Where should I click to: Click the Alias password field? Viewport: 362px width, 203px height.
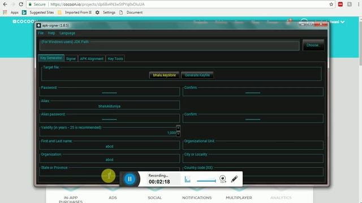[x=109, y=119]
